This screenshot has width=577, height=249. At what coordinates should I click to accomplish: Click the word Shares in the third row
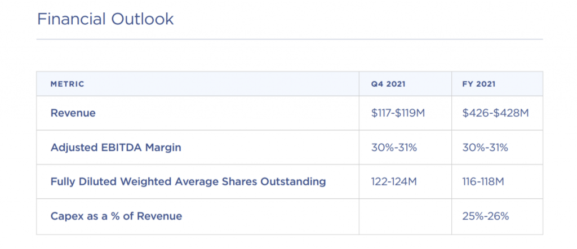coord(244,182)
